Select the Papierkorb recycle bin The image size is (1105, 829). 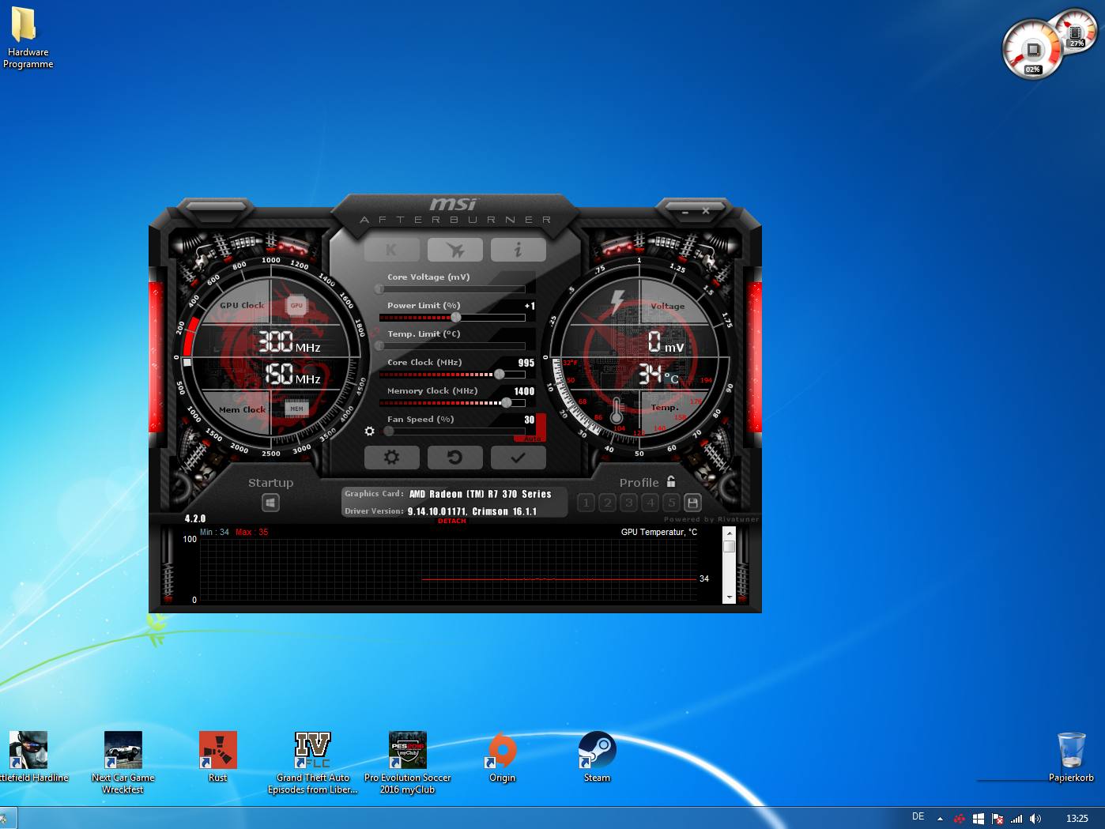[x=1072, y=757]
